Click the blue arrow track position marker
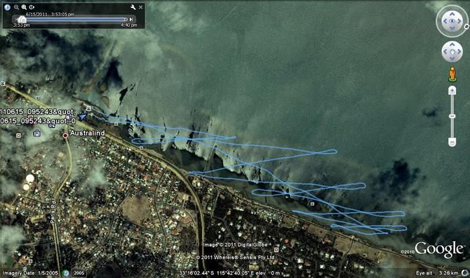 (83, 116)
